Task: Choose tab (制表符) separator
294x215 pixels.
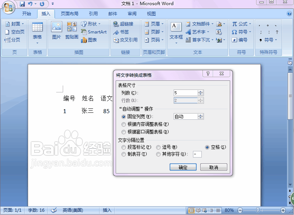Action: point(134,154)
